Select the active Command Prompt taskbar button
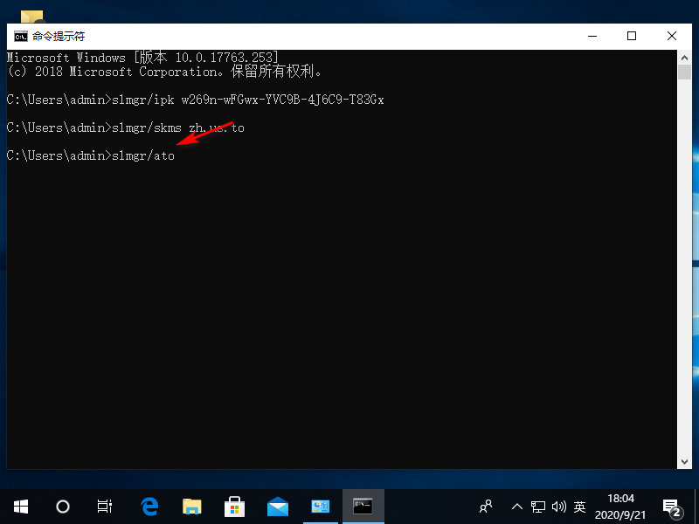This screenshot has width=699, height=524. [x=363, y=507]
